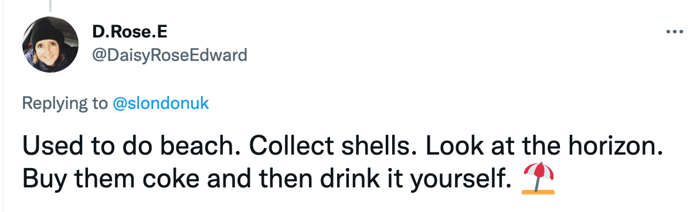
Task: Click the thread connector line above avatar
Action: click(x=50, y=5)
